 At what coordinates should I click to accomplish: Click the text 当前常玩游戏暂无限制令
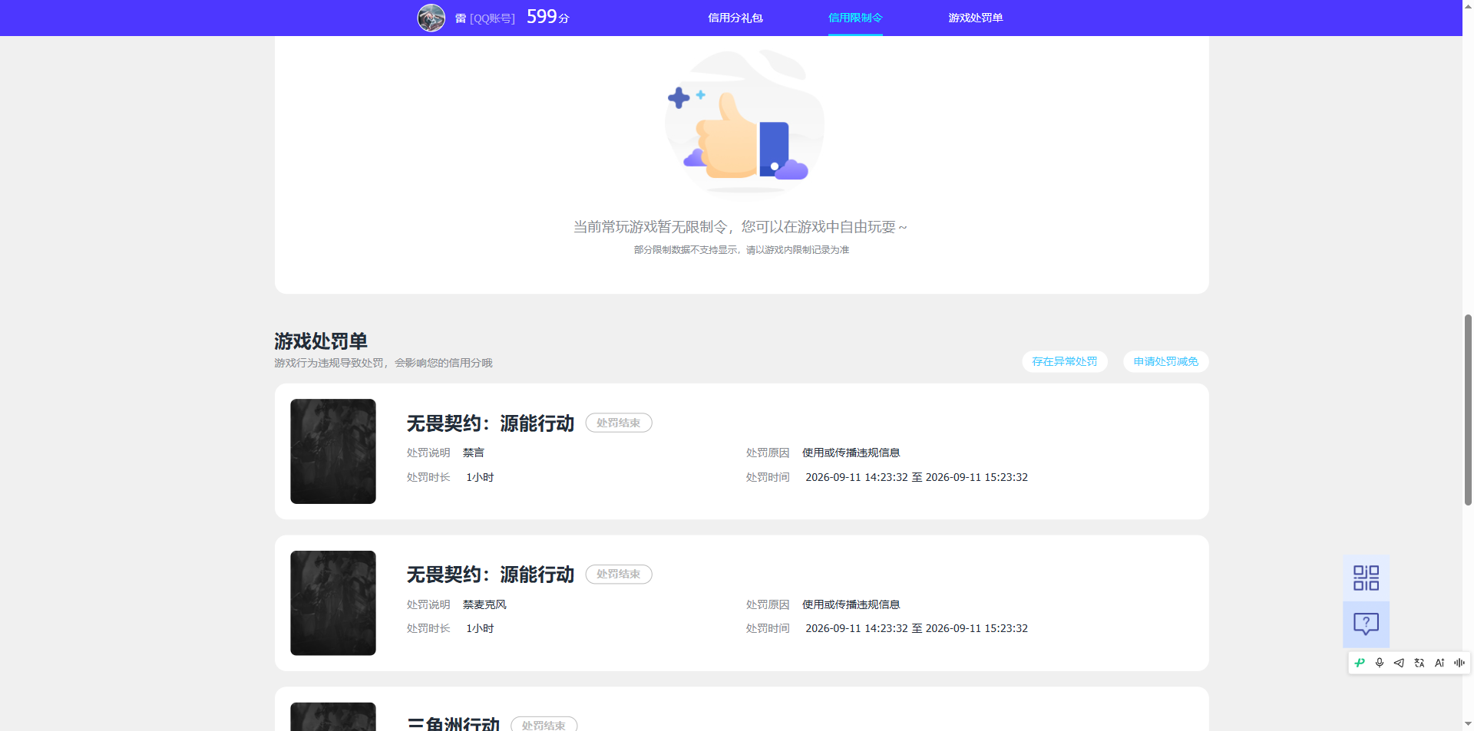651,227
